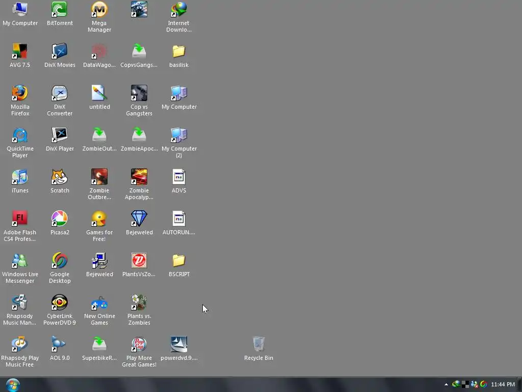Click the black-and-gray checkered tray icon
This screenshot has width=522, height=392.
coord(465,384)
